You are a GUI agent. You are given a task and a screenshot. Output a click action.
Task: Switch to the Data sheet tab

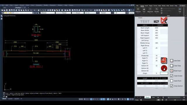tap(153, 97)
